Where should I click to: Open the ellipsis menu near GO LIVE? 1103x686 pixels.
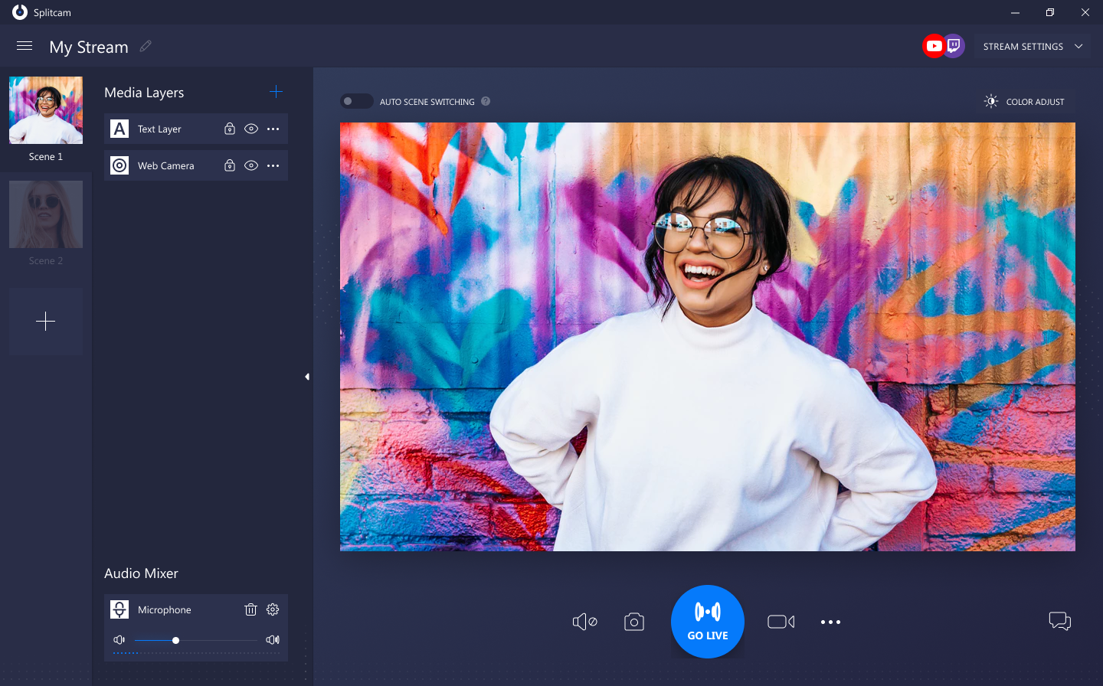830,621
